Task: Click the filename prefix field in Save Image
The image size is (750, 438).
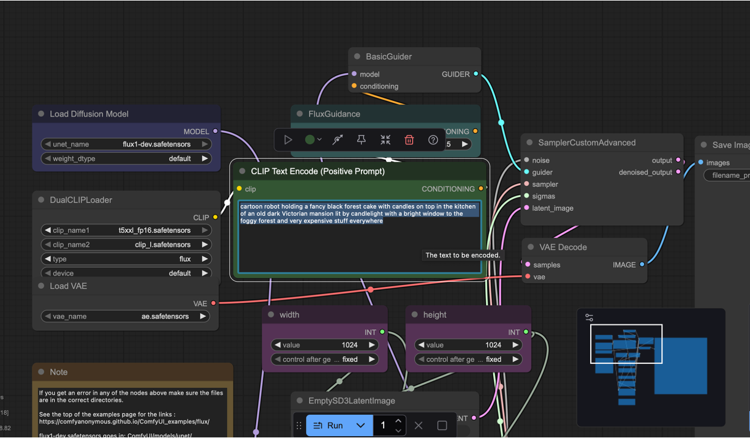Action: coord(727,176)
